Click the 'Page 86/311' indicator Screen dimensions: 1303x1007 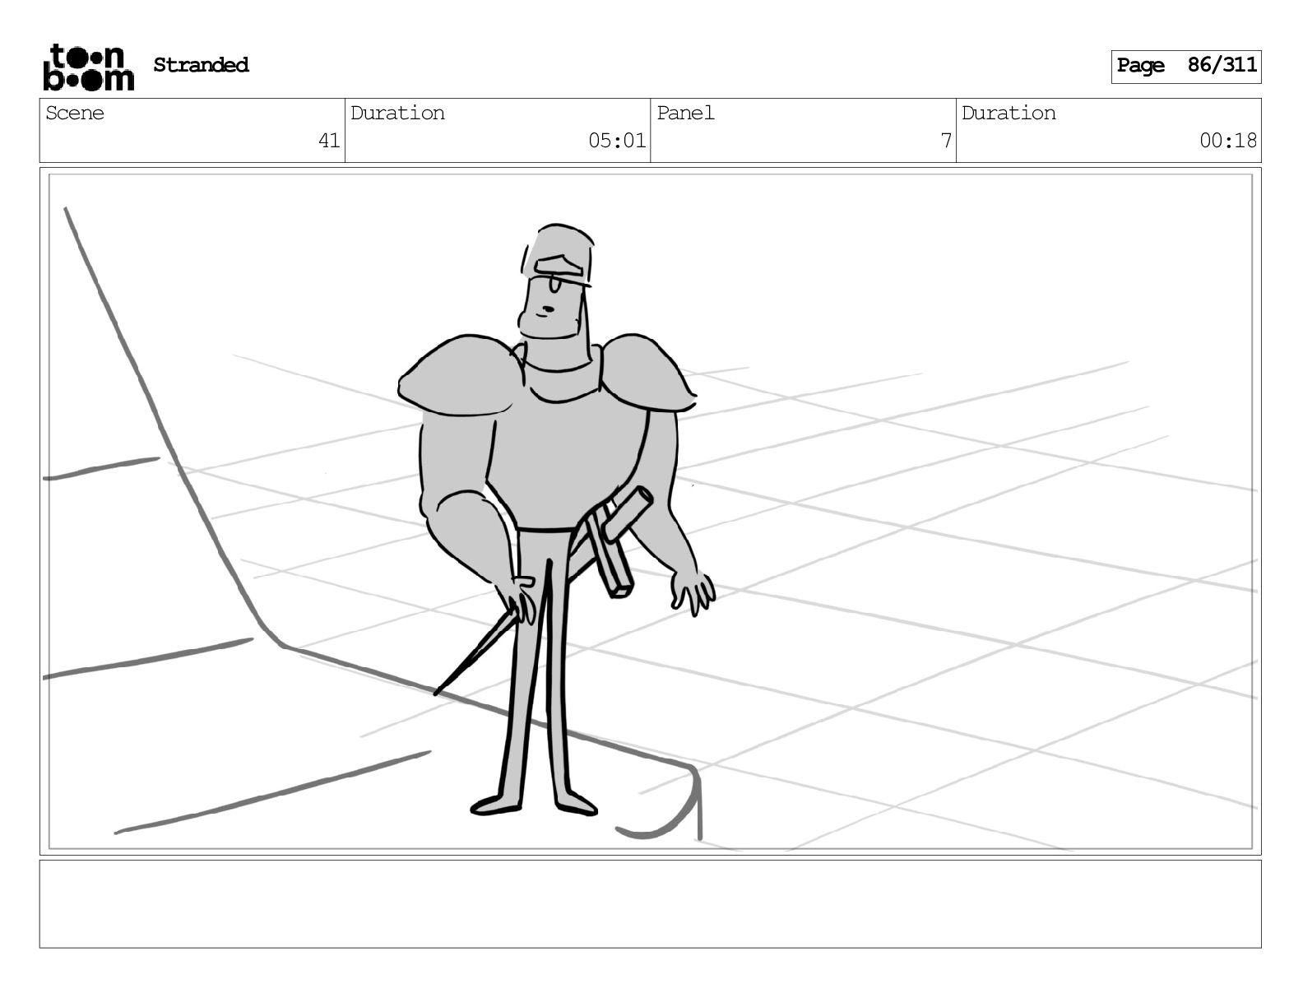[x=1185, y=66]
